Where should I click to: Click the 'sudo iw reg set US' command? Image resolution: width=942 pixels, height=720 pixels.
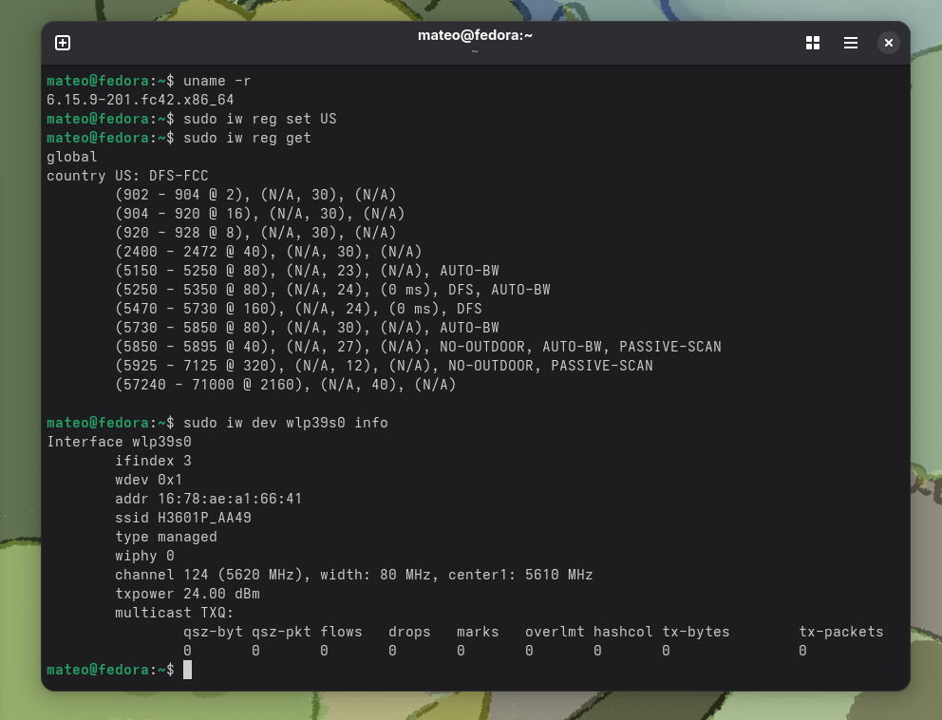coord(259,119)
